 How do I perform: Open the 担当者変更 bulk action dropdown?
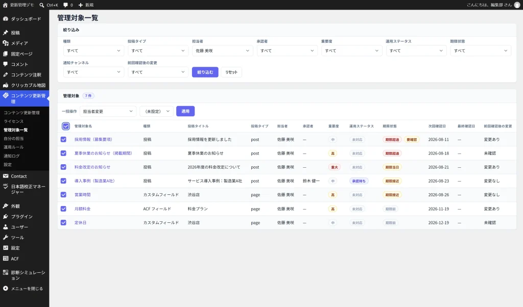[x=108, y=111]
